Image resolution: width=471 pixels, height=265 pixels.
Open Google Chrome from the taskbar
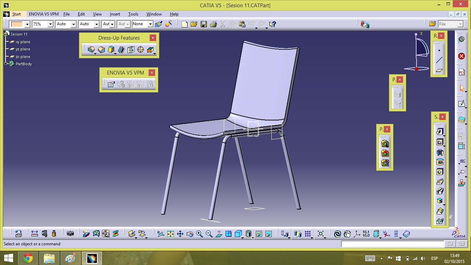click(x=28, y=258)
